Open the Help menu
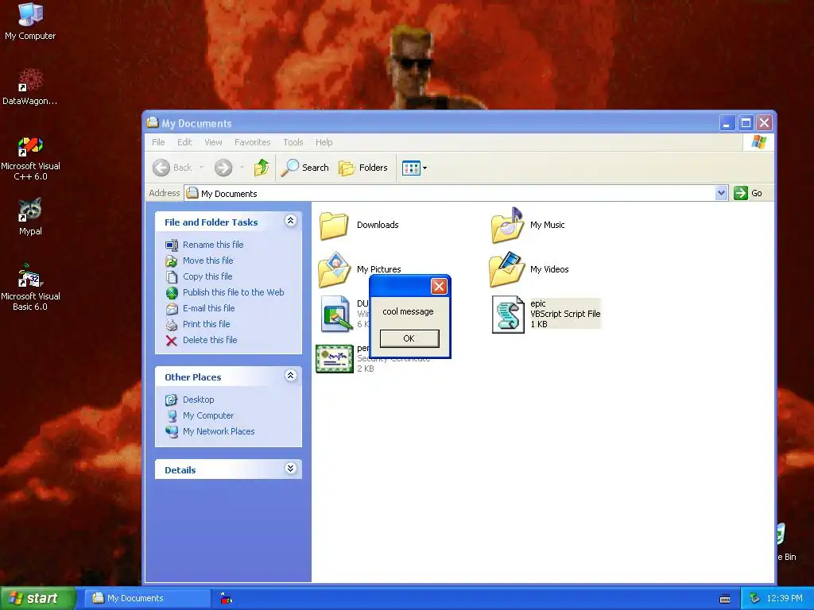 tap(324, 142)
